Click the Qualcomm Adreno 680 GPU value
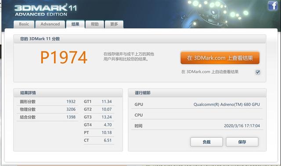This screenshot has height=166, width=281. tap(227, 105)
